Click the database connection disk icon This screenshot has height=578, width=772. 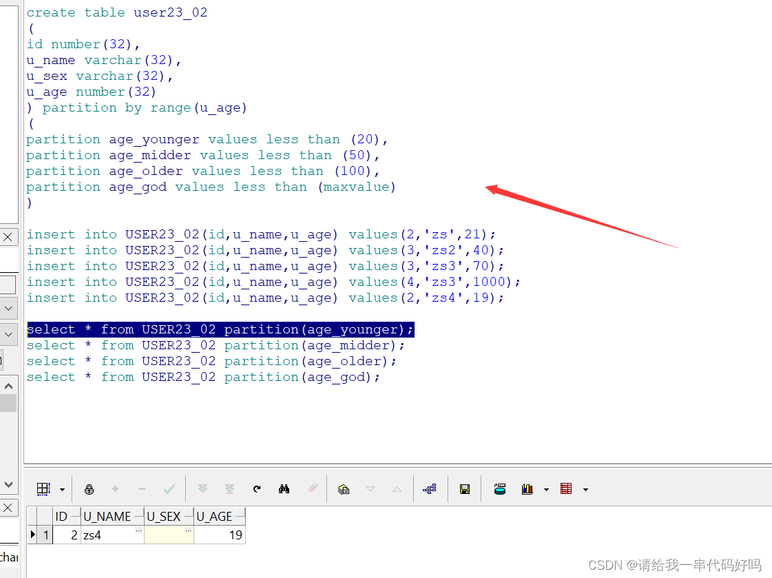click(500, 489)
